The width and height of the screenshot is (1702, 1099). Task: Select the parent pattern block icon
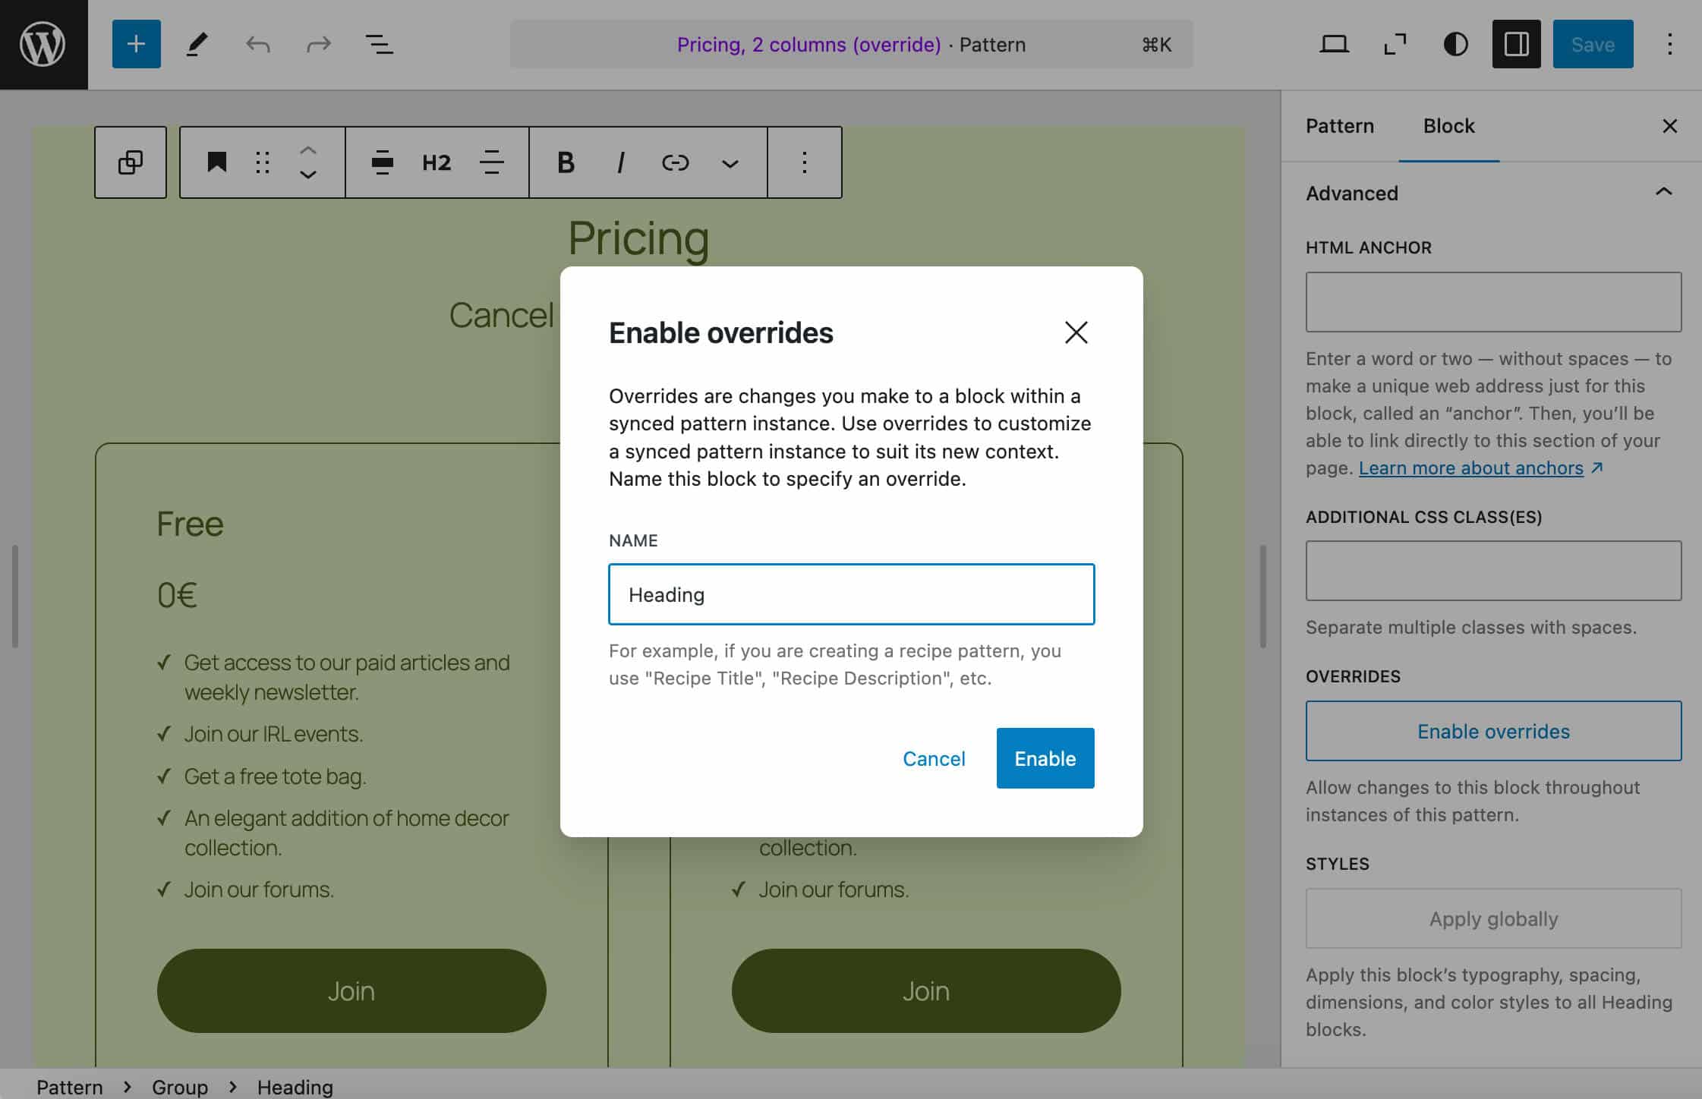coord(130,162)
